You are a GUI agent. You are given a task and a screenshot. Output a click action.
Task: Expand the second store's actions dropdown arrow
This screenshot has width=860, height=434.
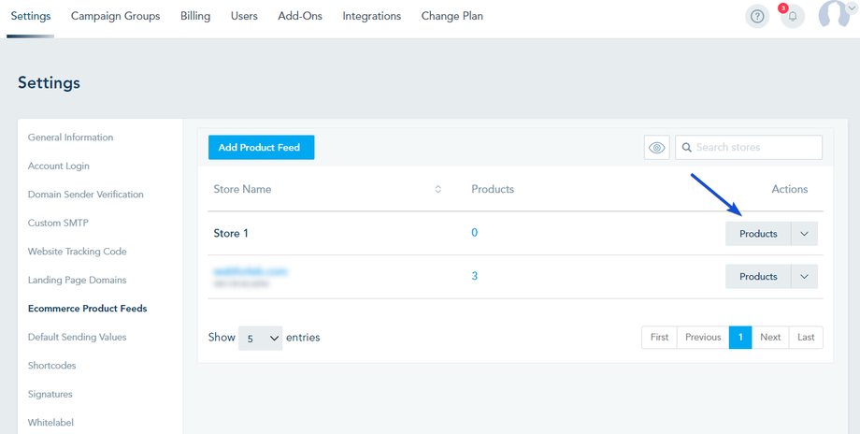coord(804,277)
